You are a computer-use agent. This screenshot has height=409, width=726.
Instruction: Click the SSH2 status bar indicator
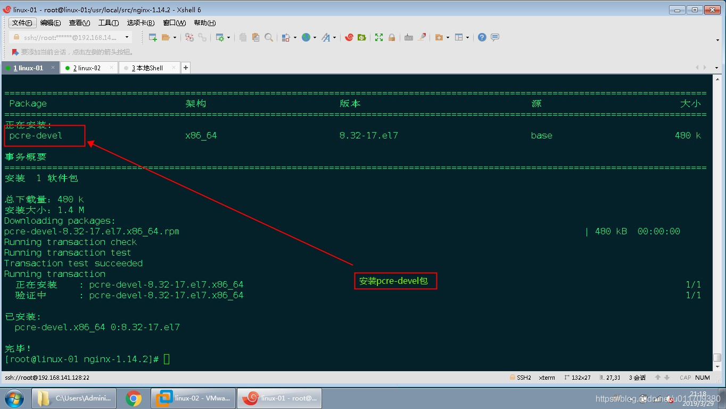(521, 378)
